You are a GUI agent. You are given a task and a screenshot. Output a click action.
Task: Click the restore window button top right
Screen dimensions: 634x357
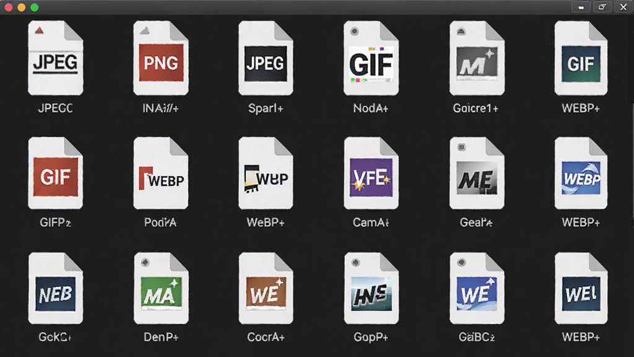click(x=602, y=7)
